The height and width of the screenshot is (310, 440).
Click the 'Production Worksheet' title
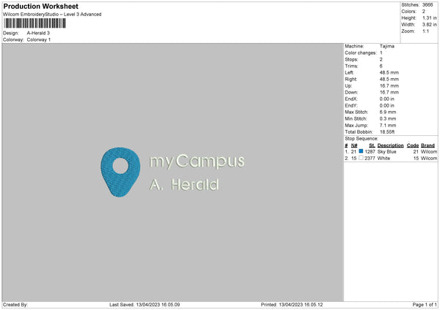pos(40,7)
